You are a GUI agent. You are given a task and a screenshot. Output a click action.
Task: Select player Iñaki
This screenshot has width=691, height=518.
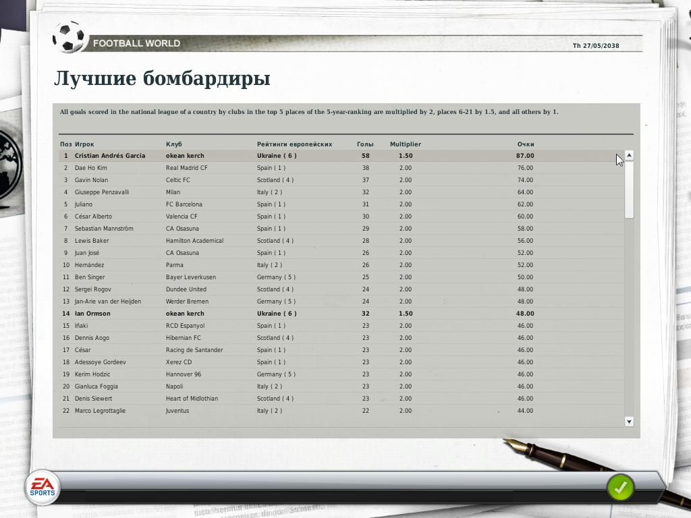click(x=81, y=326)
